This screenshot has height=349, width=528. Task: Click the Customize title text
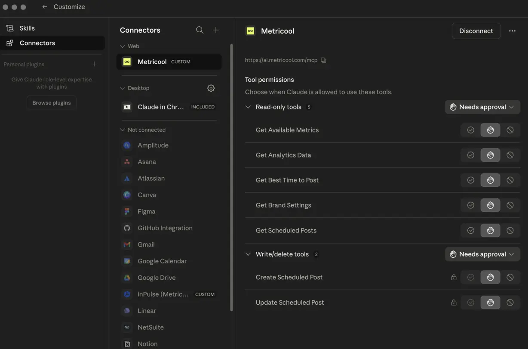(x=69, y=7)
